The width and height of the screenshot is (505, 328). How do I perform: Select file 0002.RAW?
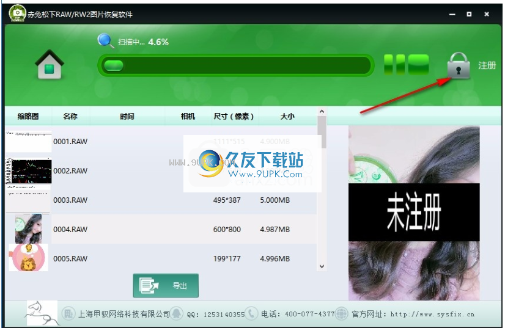click(70, 171)
